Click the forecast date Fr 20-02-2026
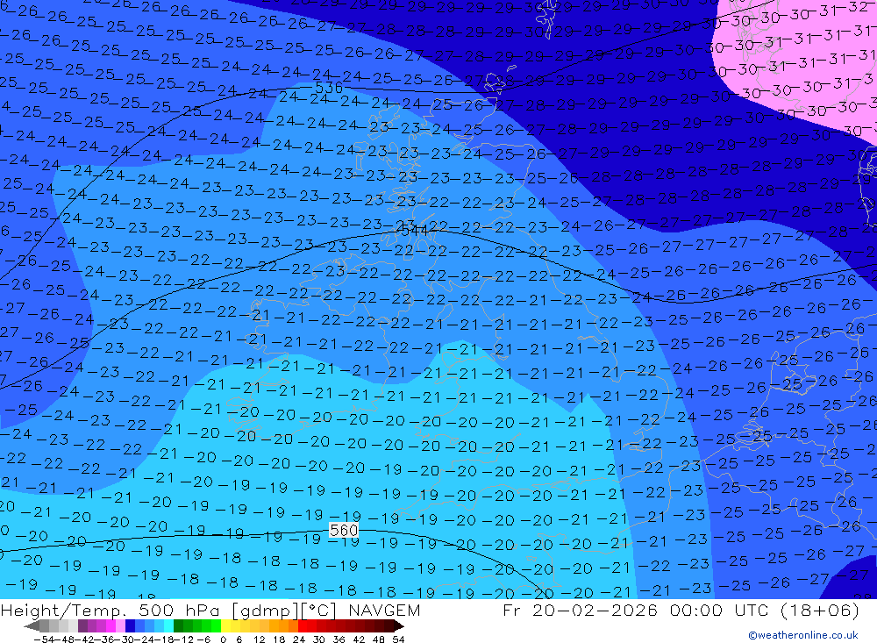The width and height of the screenshot is (877, 643). [580, 610]
